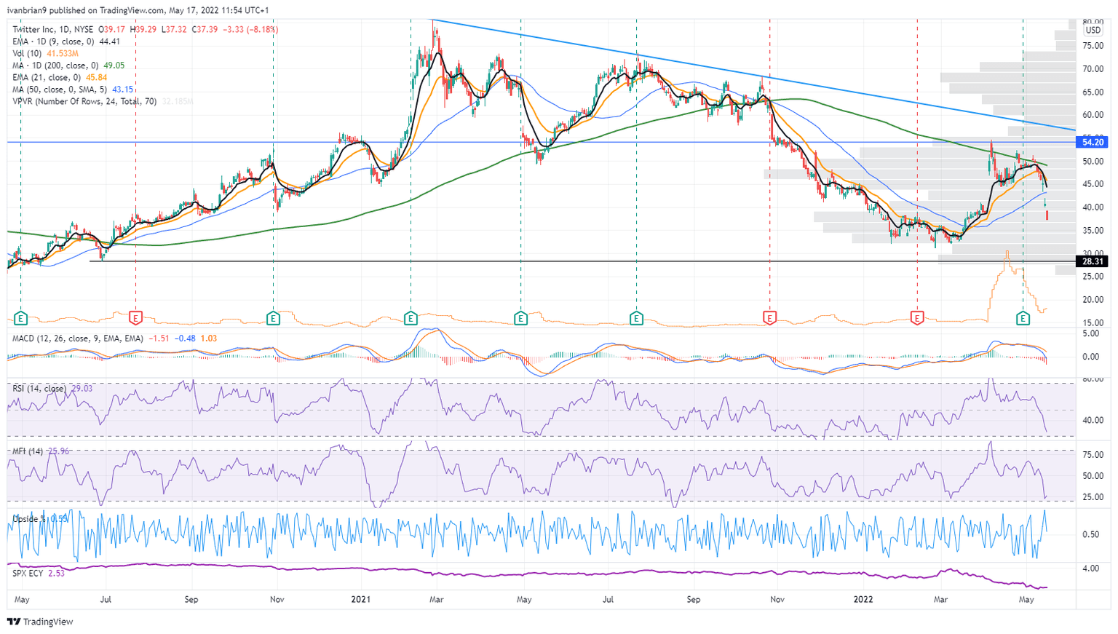Select the green earnings marker near May 2022
The width and height of the screenshot is (1118, 634).
[1023, 318]
